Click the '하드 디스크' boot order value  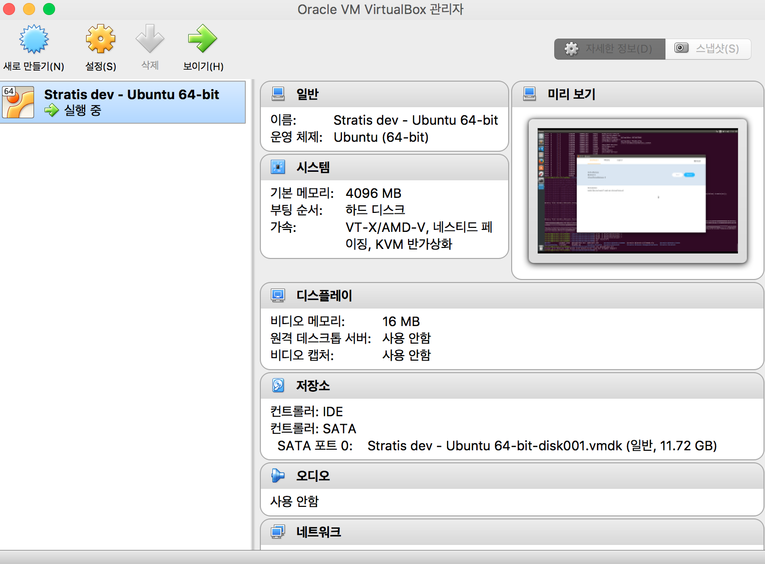[375, 210]
